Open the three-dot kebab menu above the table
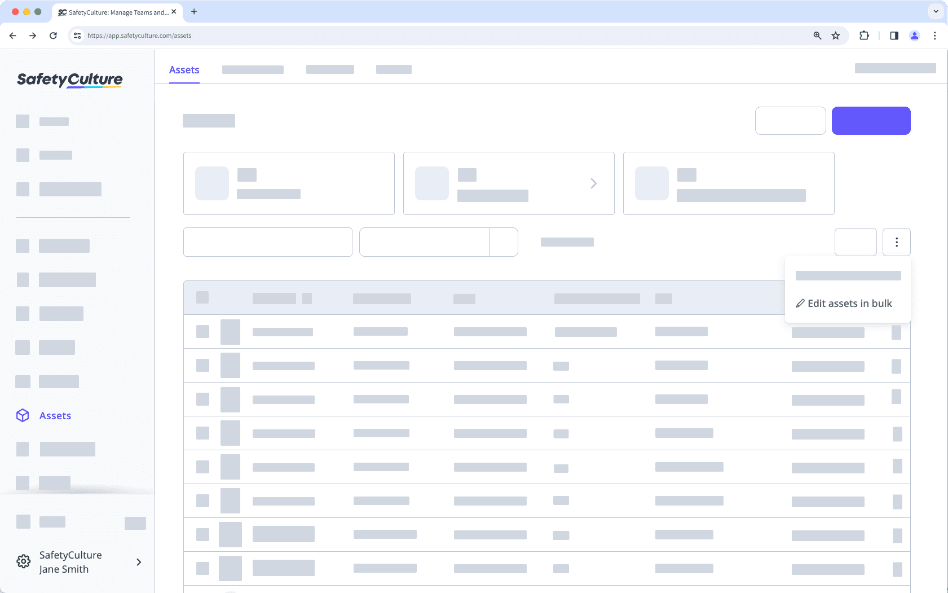The width and height of the screenshot is (948, 593). (896, 241)
